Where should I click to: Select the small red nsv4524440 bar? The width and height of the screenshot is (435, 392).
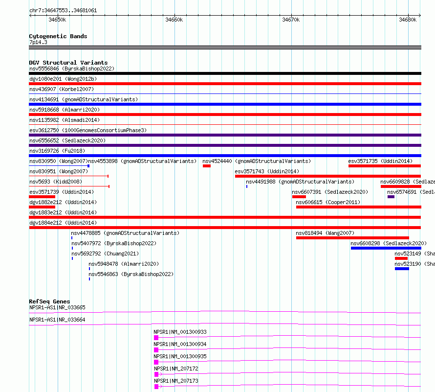[x=207, y=166]
